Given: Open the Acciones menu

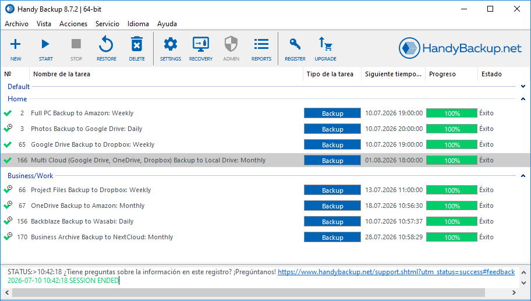Looking at the screenshot, I should coord(73,24).
